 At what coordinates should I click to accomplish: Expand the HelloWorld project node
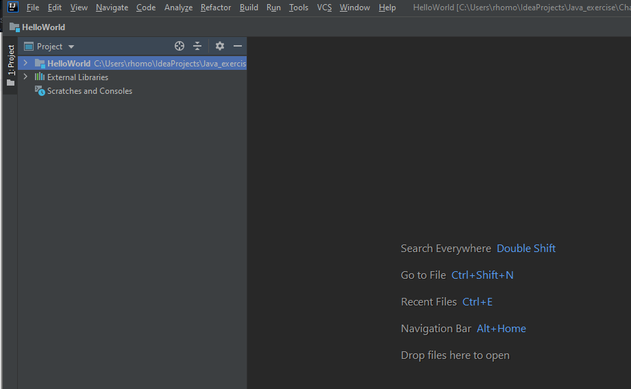(26, 63)
